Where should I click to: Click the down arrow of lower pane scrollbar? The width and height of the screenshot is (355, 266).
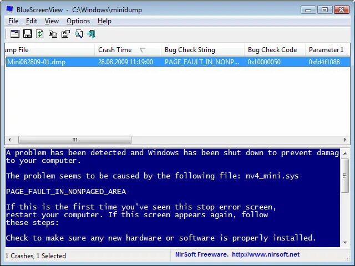(345, 243)
